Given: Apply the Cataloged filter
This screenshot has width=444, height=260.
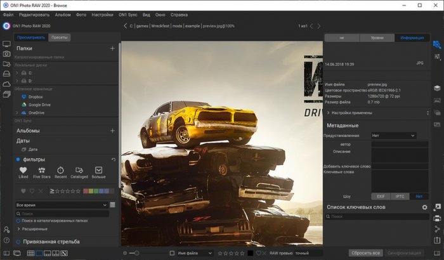Looking at the screenshot, I should pyautogui.click(x=79, y=172).
